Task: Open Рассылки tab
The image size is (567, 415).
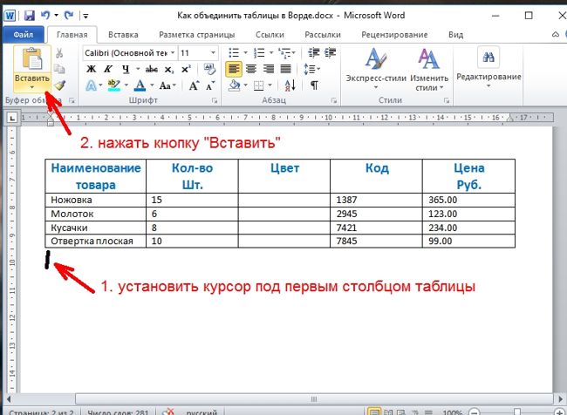Action: [323, 35]
